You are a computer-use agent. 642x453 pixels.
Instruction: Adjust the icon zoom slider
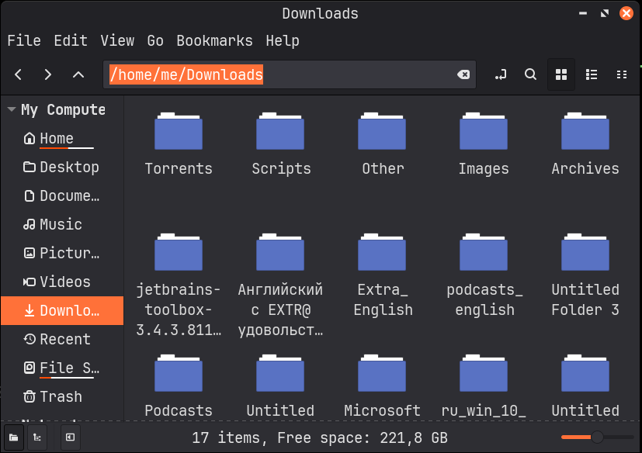[x=597, y=437]
